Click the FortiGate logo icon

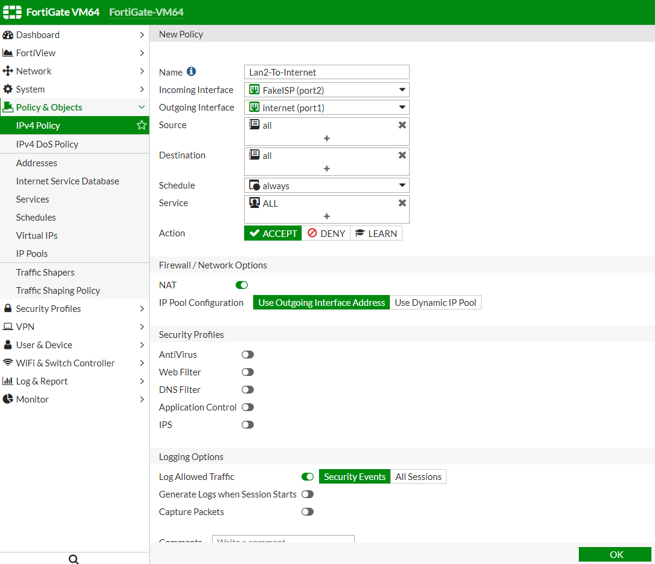click(12, 12)
